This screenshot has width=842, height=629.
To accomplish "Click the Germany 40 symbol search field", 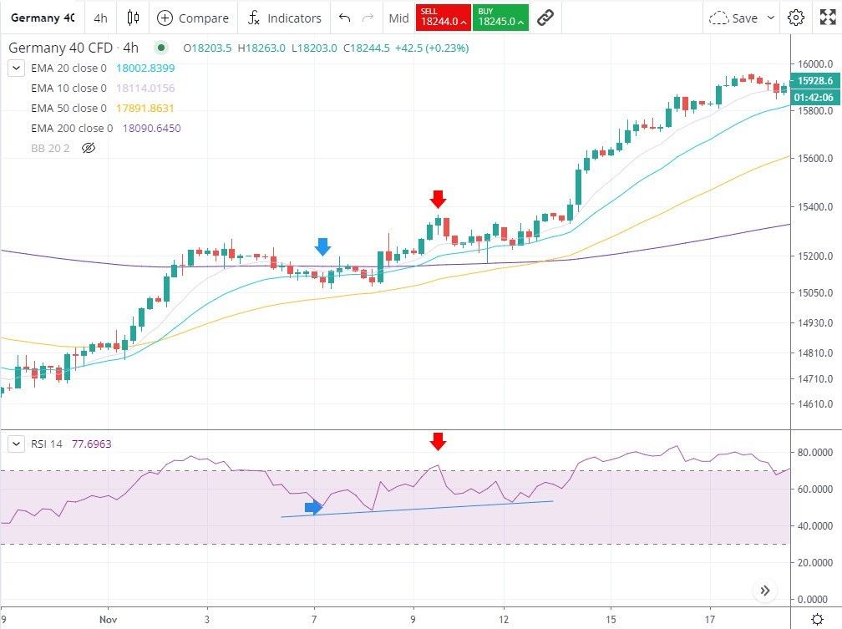I will [43, 18].
